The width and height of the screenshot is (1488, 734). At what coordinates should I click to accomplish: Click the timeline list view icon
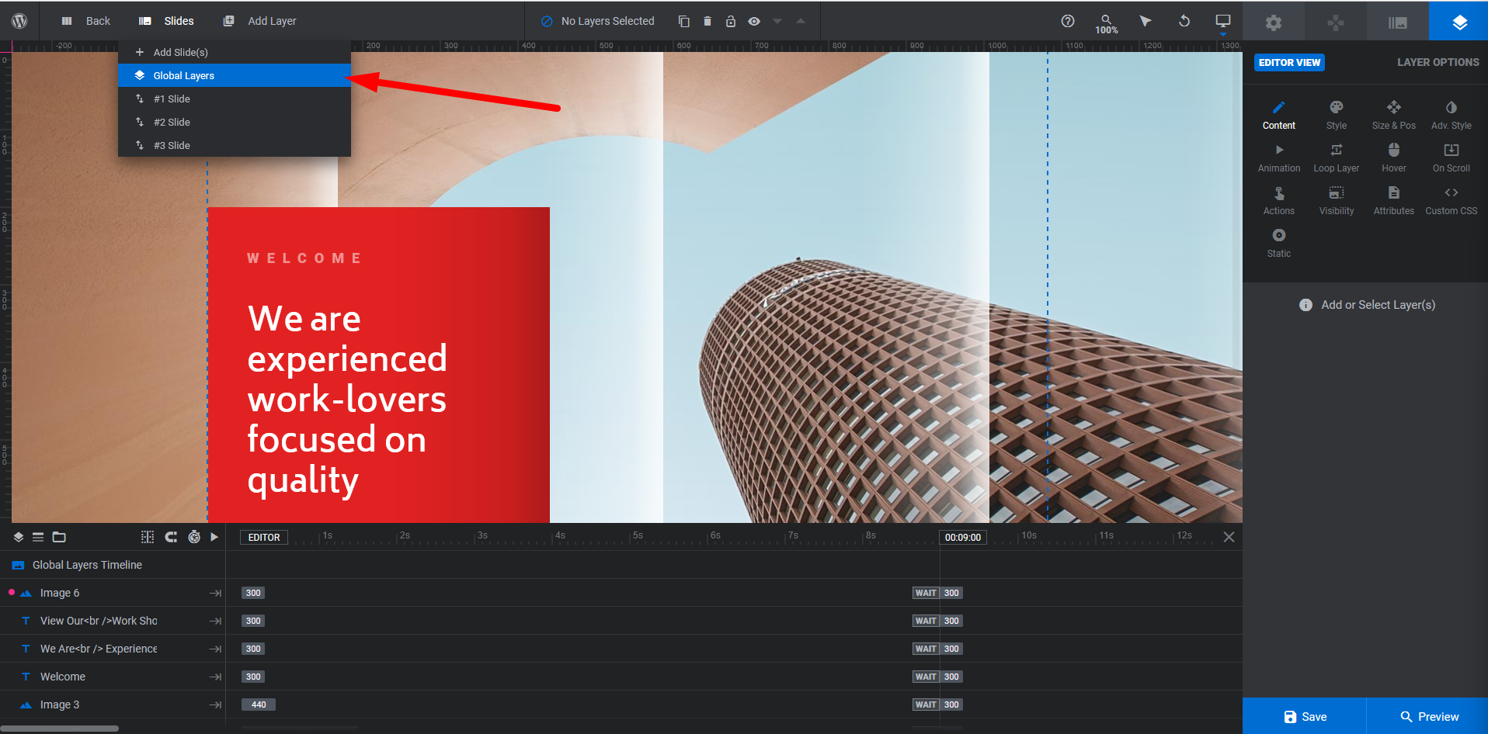pyautogui.click(x=38, y=537)
